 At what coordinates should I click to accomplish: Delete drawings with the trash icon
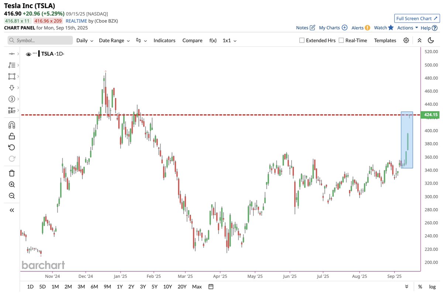pyautogui.click(x=11, y=173)
